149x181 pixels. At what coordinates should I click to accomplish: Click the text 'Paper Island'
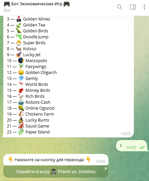click(x=38, y=132)
